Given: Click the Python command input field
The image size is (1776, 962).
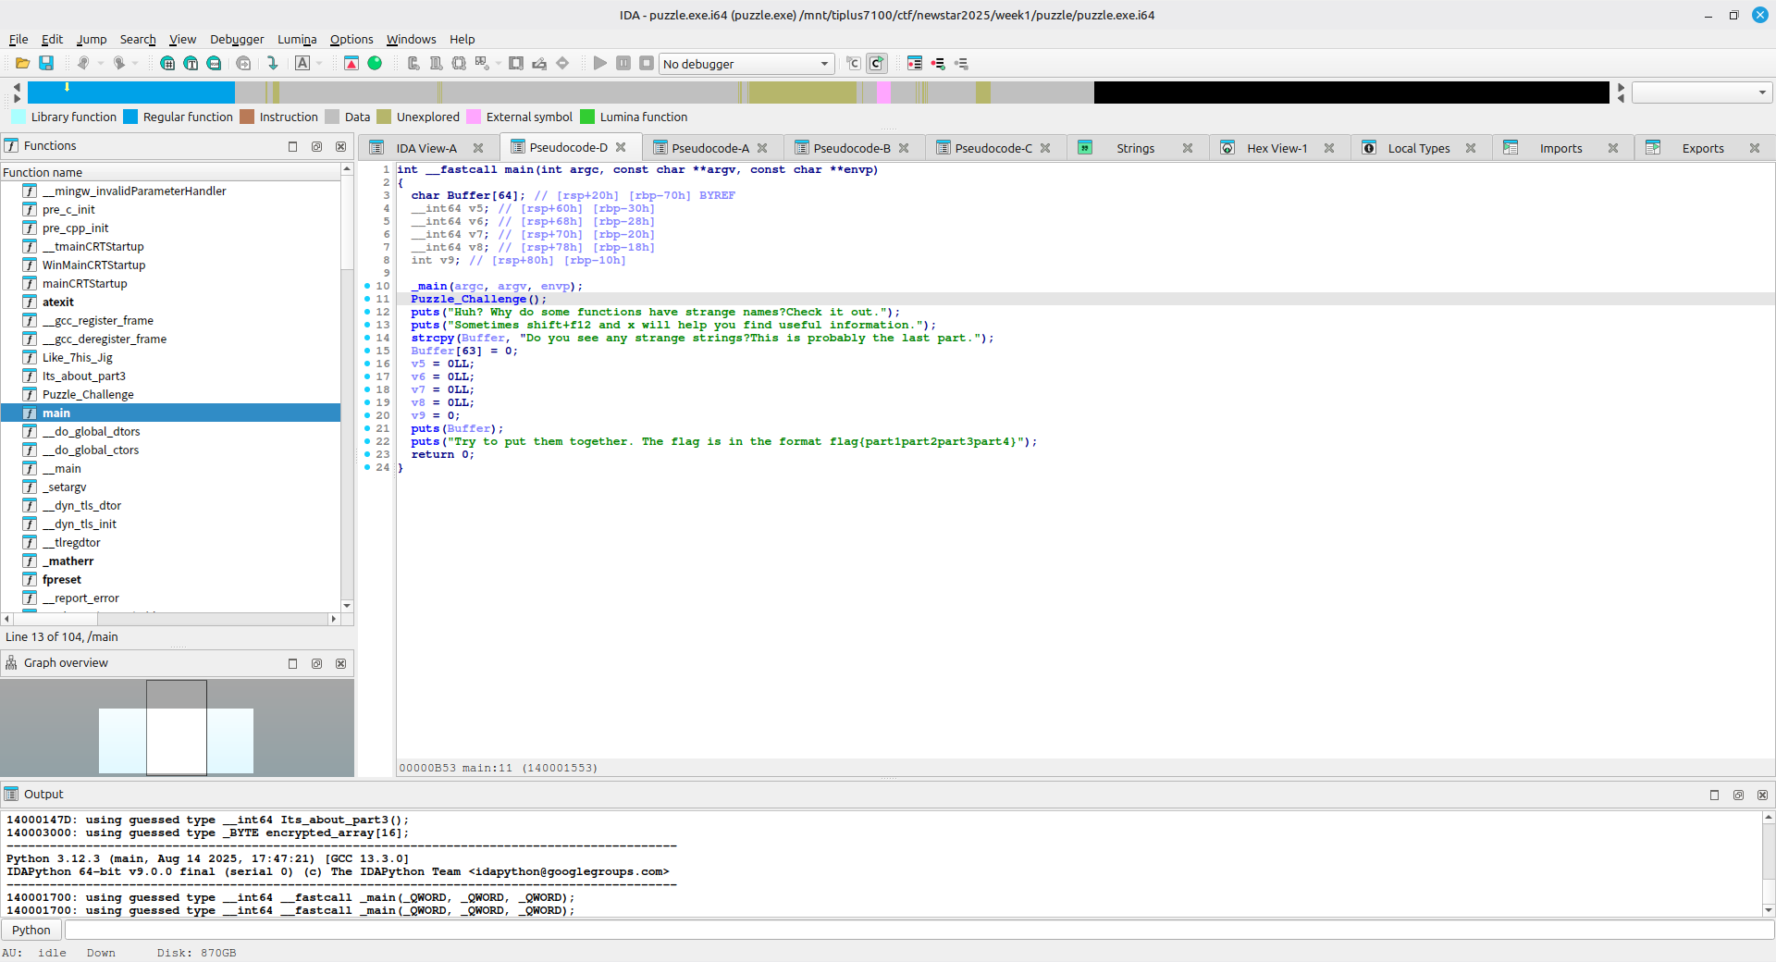Looking at the screenshot, I should (916, 930).
